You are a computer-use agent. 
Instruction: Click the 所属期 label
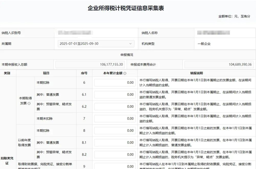pos(6,44)
